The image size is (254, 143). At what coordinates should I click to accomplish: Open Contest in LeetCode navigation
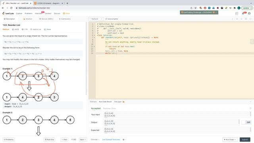(48, 14)
